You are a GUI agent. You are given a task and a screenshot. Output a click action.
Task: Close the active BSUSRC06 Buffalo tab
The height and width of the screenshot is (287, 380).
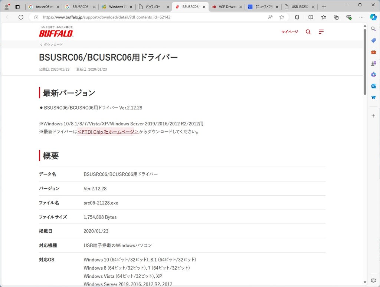click(x=204, y=7)
